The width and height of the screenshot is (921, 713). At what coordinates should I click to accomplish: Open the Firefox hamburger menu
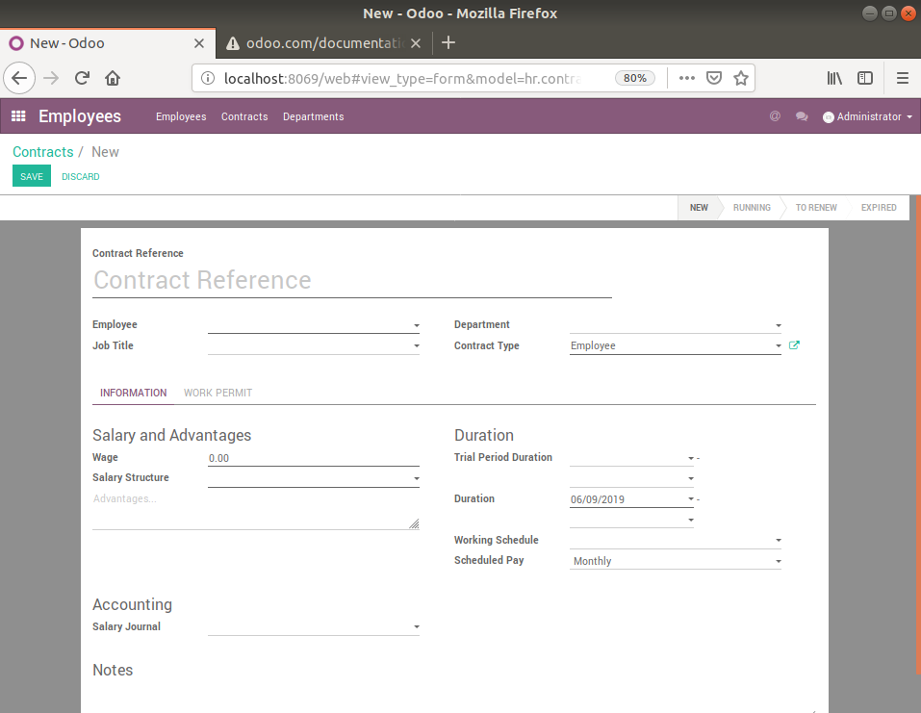(x=902, y=78)
